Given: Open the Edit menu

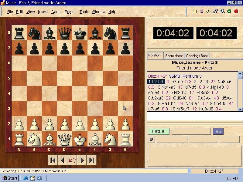Looking at the screenshot, I should (x=19, y=12).
